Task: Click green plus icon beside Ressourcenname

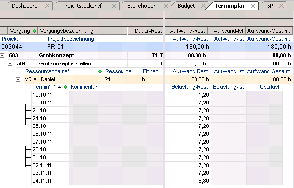Action: pos(100,71)
